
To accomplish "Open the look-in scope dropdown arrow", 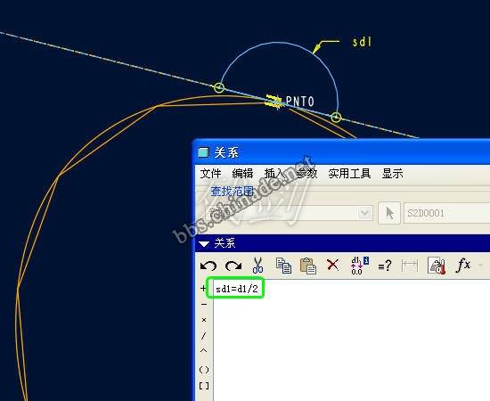I will pos(364,213).
